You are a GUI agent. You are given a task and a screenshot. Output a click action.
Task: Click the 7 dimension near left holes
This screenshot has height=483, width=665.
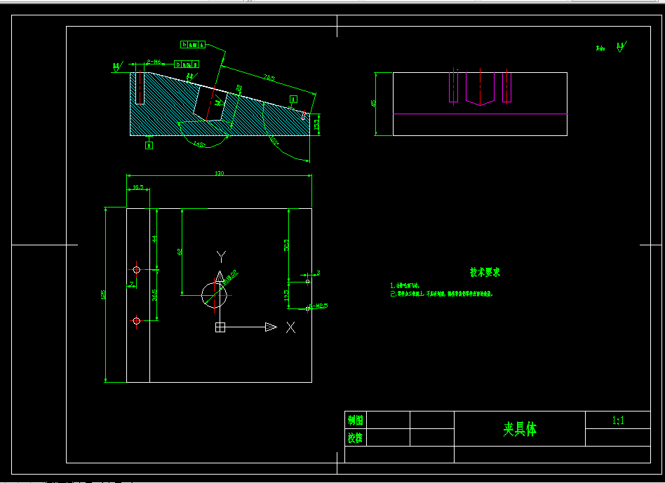(131, 283)
